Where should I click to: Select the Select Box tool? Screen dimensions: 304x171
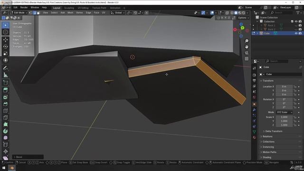click(x=5, y=25)
